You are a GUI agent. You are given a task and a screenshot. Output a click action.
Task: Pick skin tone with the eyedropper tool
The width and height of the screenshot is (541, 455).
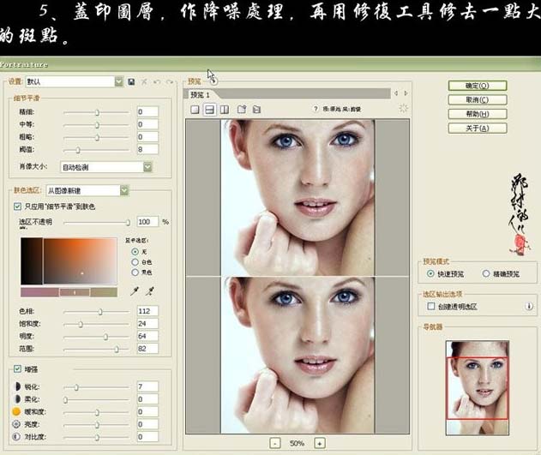tap(135, 291)
